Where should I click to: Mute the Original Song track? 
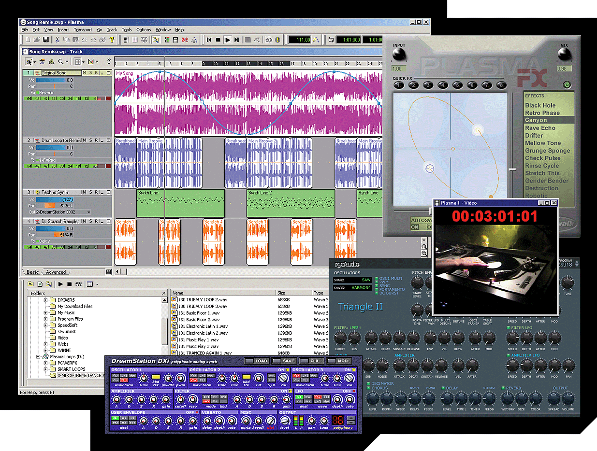click(84, 73)
